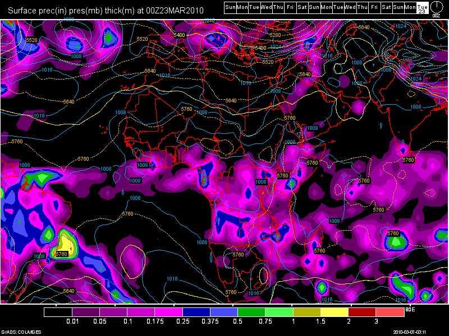
Task: Click the dark red swatch after 2
Action: tap(363, 312)
